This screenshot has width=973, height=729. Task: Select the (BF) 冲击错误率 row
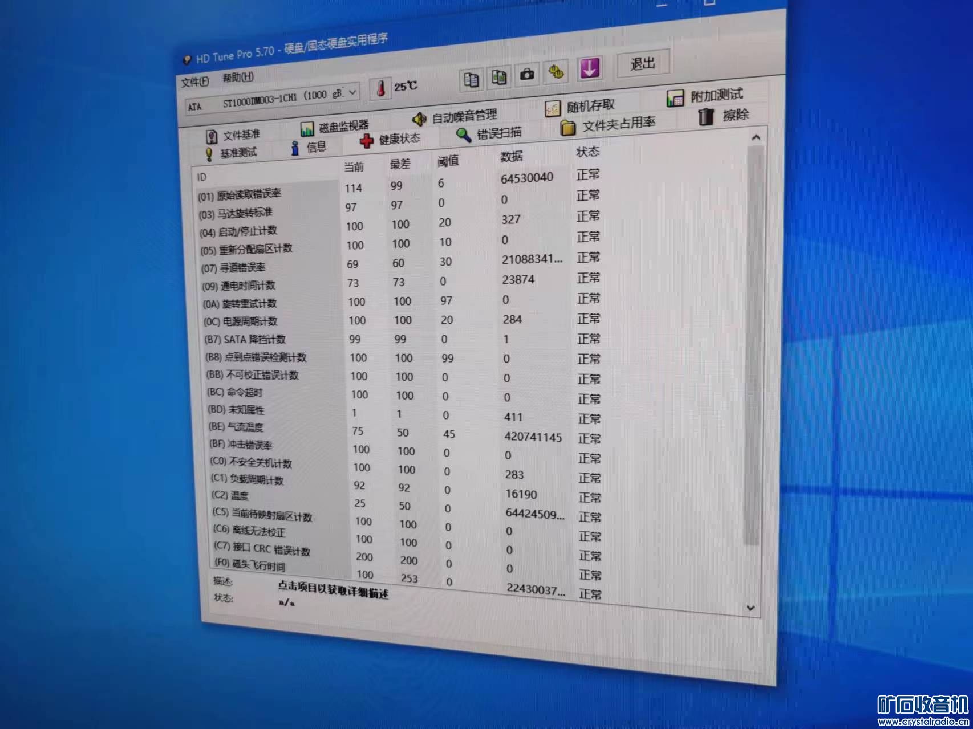[x=407, y=450]
